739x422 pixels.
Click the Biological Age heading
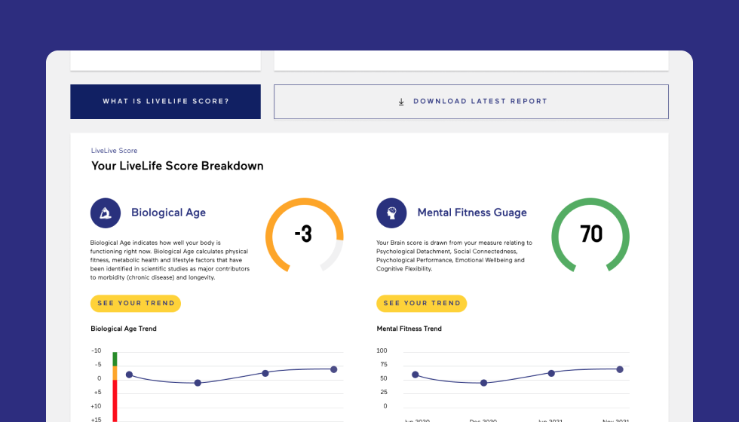tap(168, 213)
